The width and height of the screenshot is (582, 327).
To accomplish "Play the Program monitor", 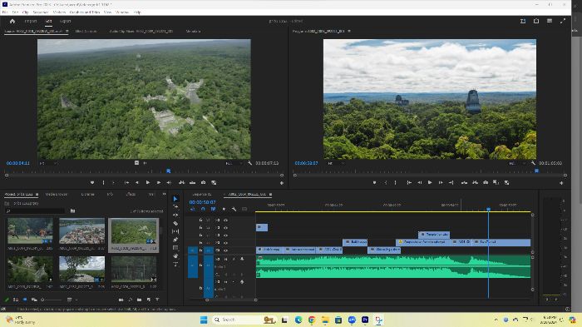I will (430, 182).
